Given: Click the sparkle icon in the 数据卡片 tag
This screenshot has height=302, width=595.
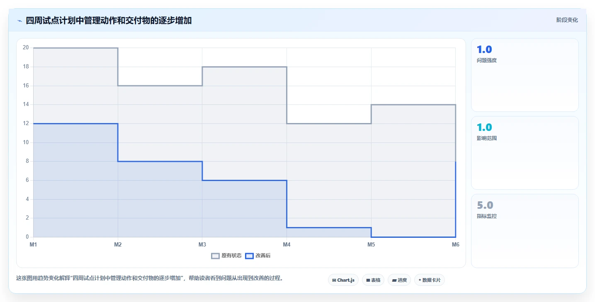Looking at the screenshot, I should pos(420,280).
